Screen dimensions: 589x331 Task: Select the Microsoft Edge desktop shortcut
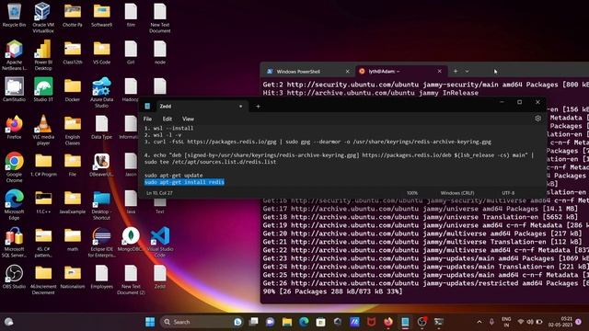tap(15, 204)
